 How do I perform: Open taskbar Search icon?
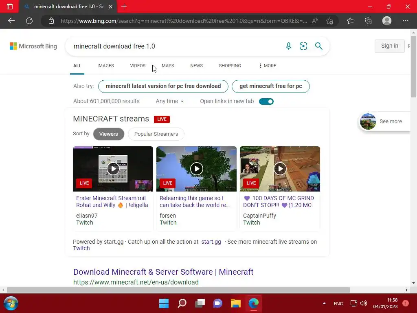[x=182, y=303]
